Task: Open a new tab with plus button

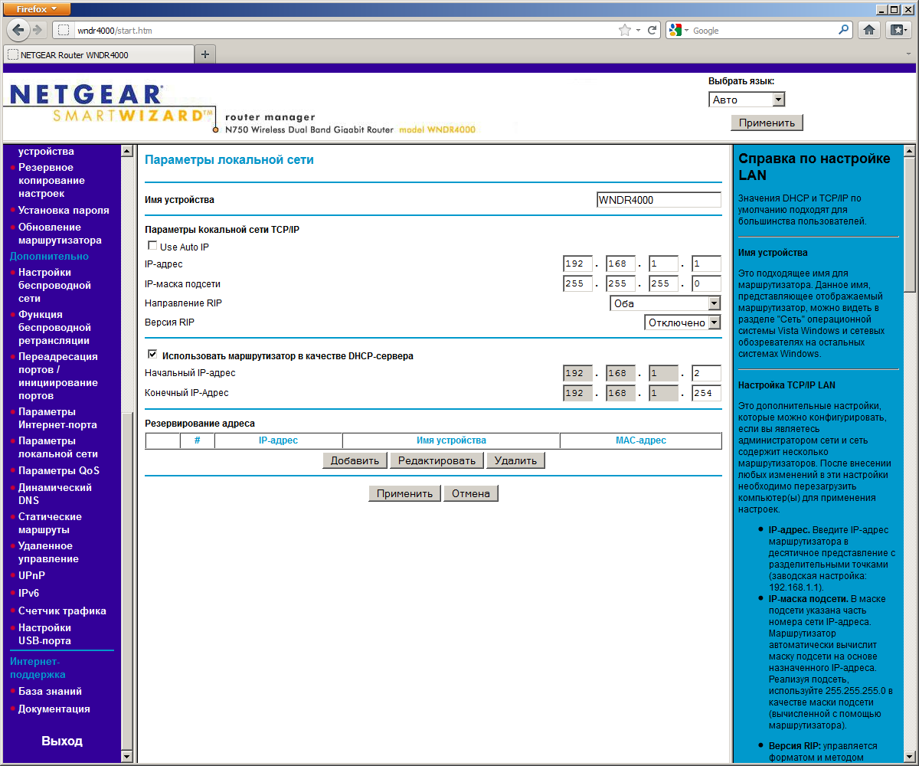Action: (x=204, y=54)
